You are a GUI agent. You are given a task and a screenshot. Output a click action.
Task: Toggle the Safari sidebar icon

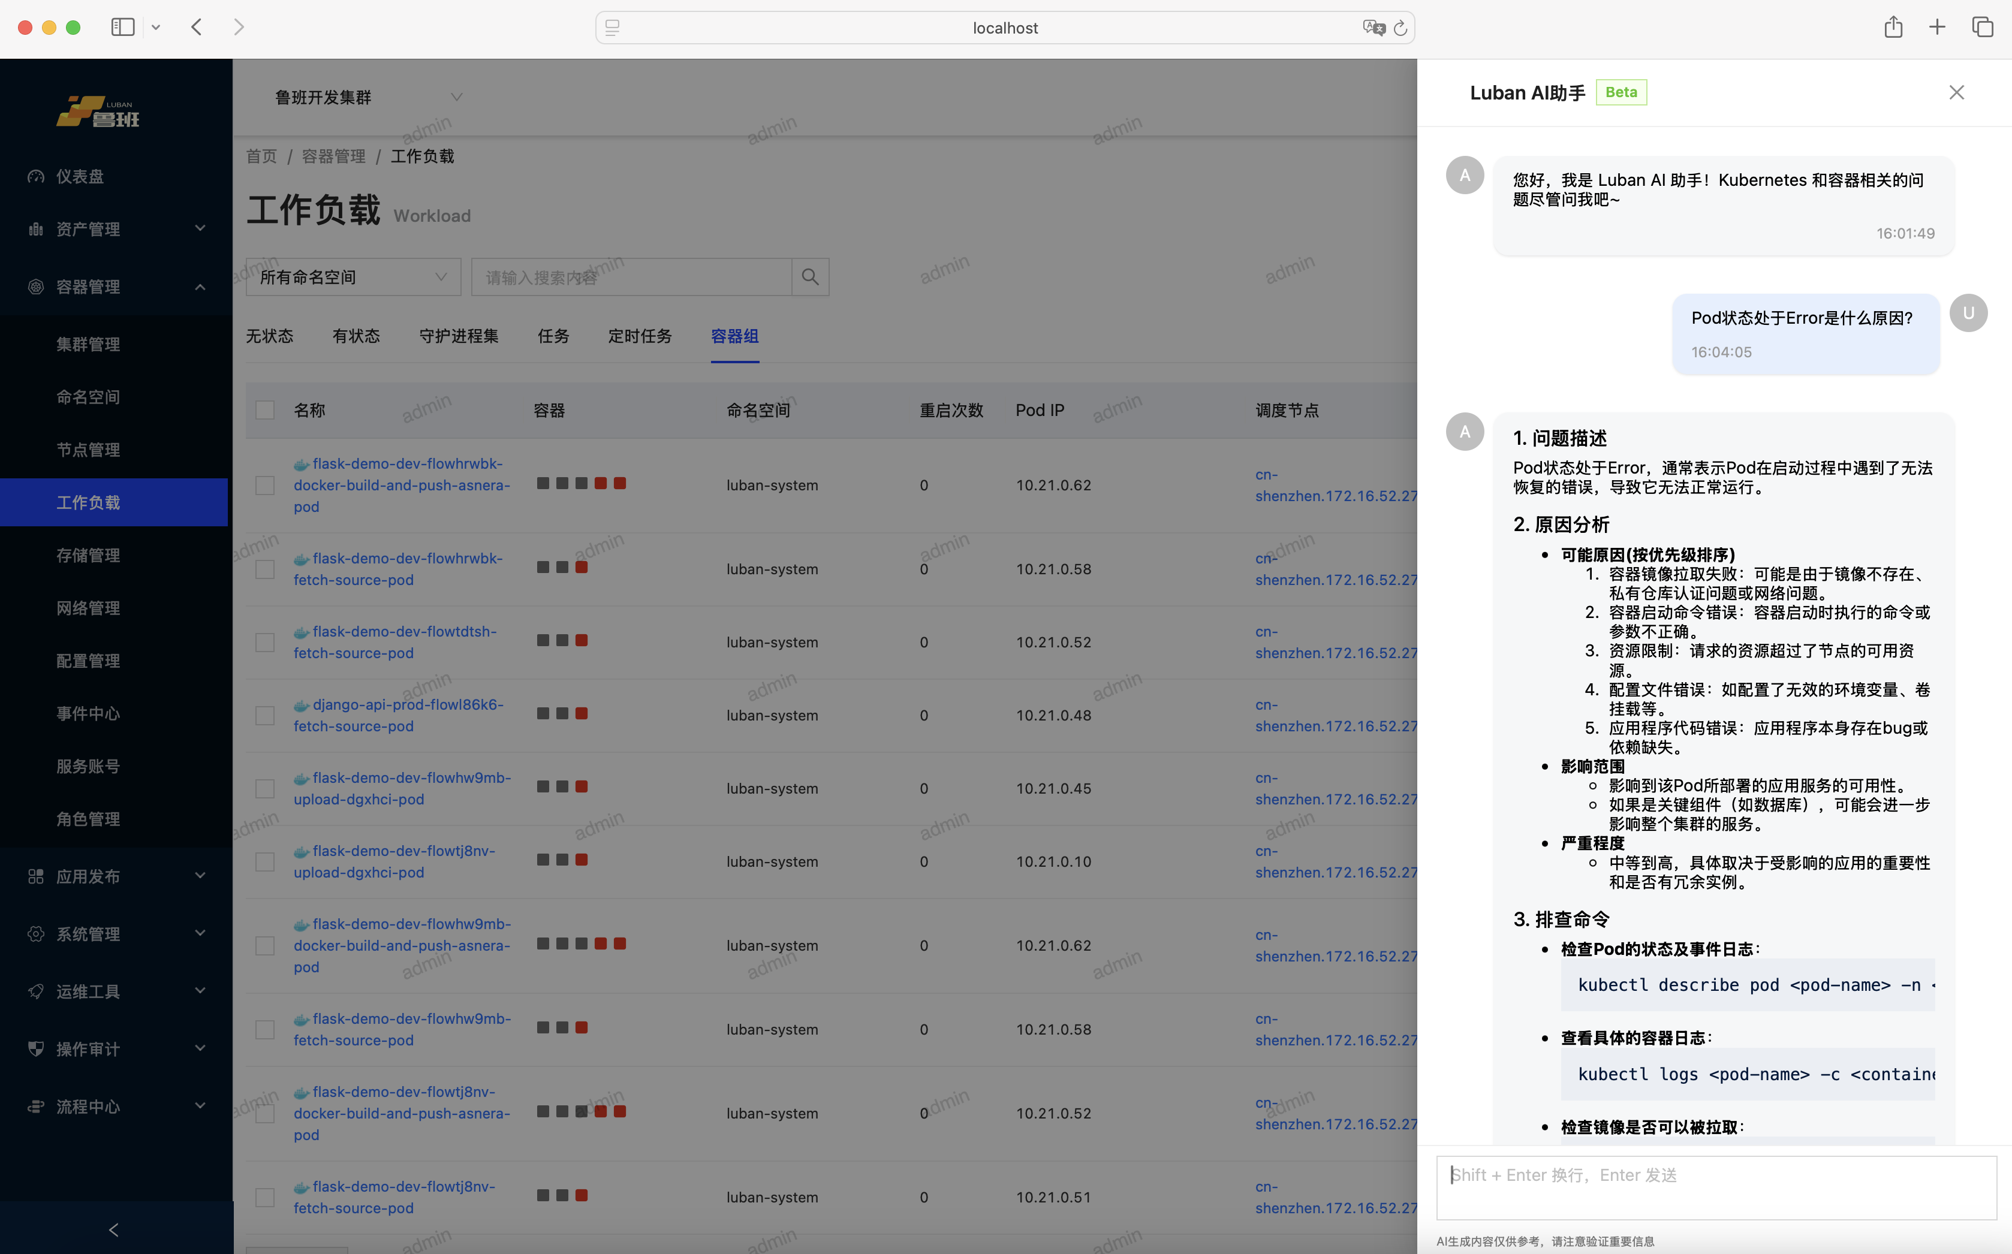tap(123, 28)
